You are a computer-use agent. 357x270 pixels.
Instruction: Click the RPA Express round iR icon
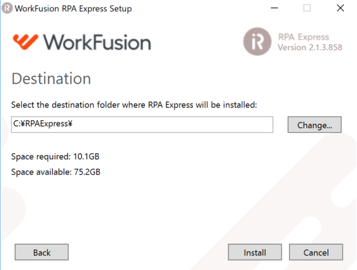257,42
